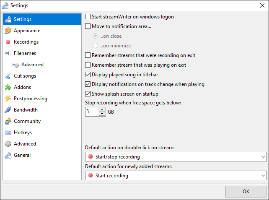Click 'Default action on doubleclick on stream:' label
269x200 pixels.
click(x=130, y=148)
